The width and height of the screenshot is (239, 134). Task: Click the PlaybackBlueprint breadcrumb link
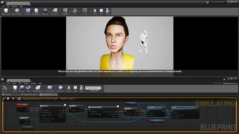coord(32,99)
